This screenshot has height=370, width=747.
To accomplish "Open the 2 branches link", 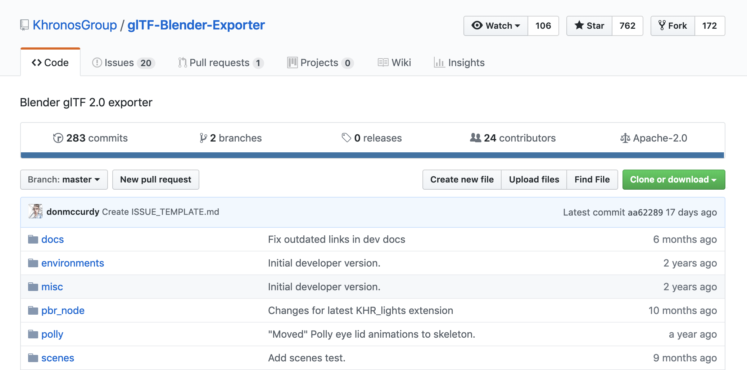I will (x=231, y=138).
